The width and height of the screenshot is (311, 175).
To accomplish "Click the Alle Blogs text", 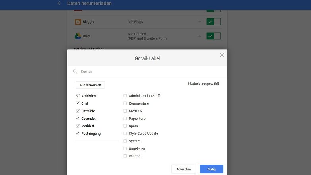I will tap(135, 22).
